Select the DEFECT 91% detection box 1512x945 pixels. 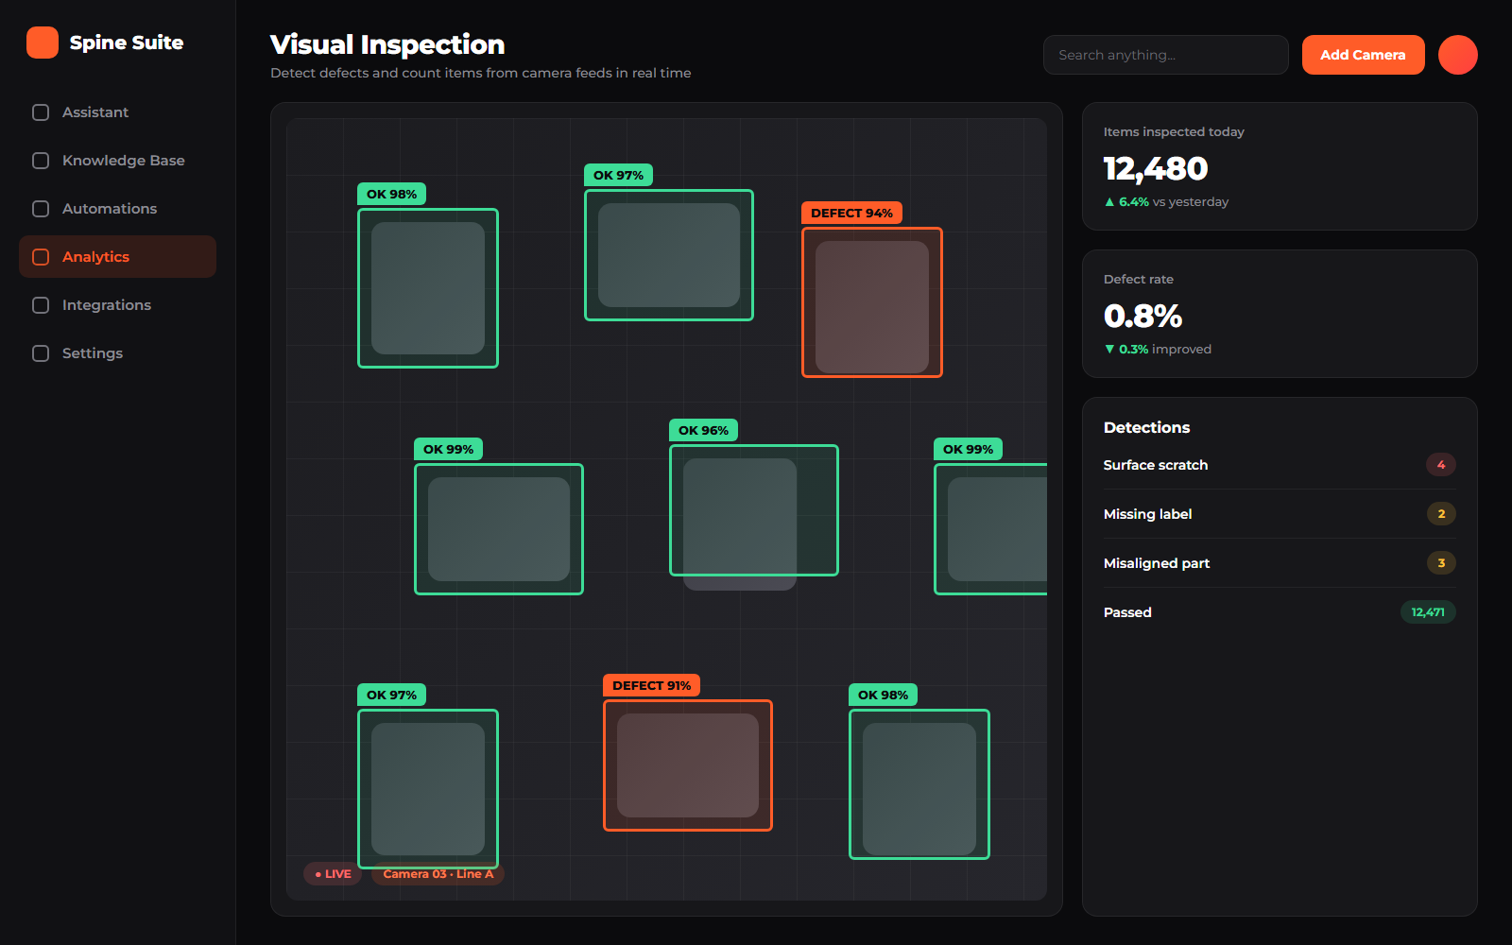pos(688,765)
